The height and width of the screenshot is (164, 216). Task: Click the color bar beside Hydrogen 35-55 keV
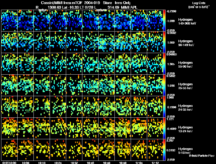pyautogui.click(x=164, y=85)
